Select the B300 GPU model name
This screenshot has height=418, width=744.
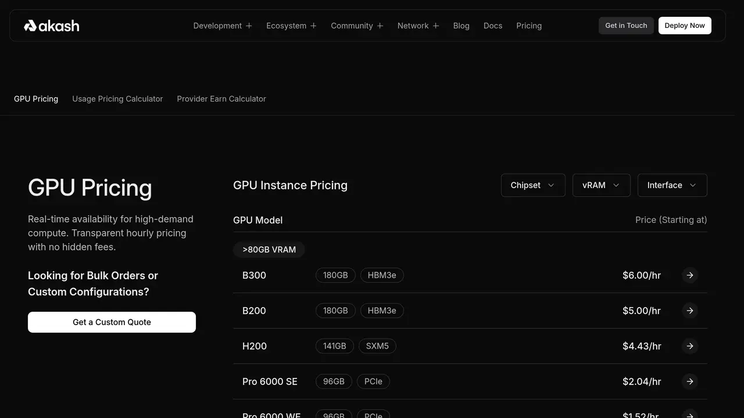tap(254, 275)
